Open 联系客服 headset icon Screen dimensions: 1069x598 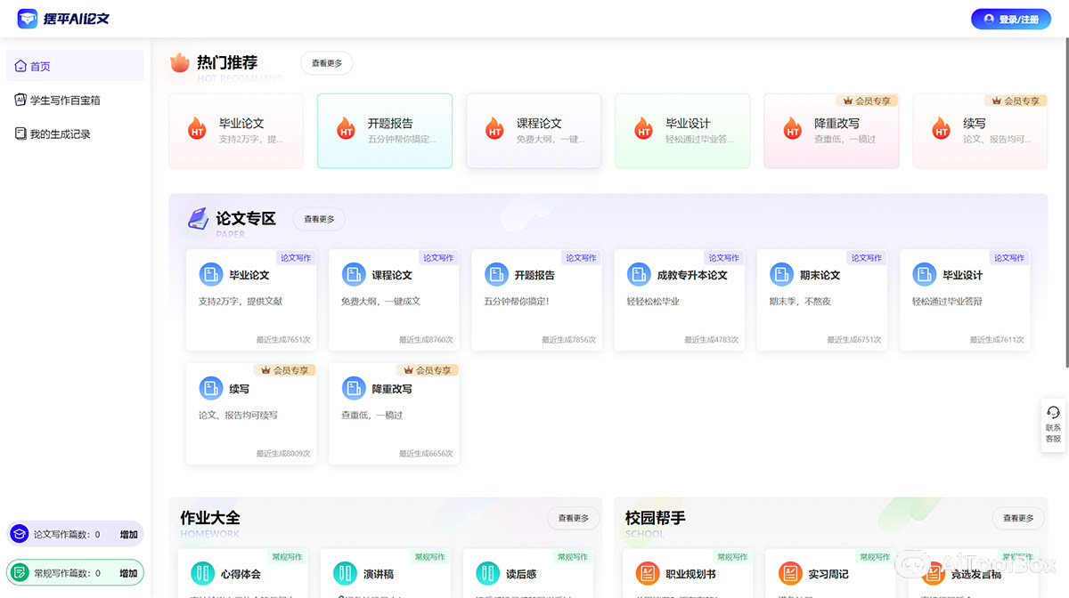point(1053,412)
